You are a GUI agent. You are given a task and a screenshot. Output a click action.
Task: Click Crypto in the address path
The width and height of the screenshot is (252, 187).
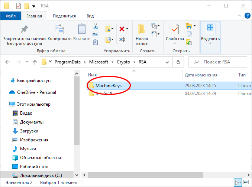[x=123, y=62]
